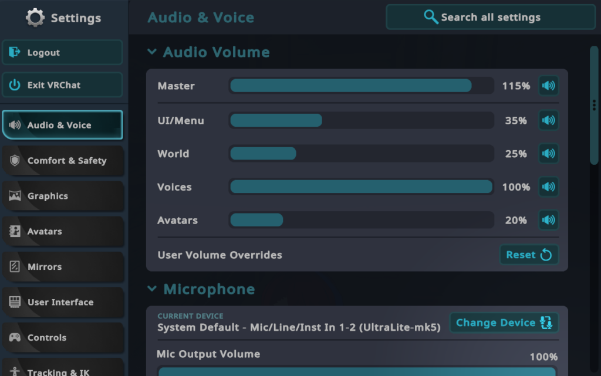
Task: Click the Voices 100% value
Action: [x=516, y=187]
